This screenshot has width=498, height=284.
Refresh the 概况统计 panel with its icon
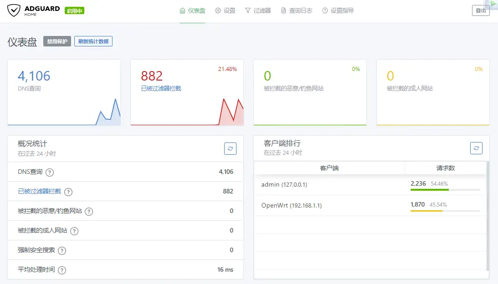(230, 148)
